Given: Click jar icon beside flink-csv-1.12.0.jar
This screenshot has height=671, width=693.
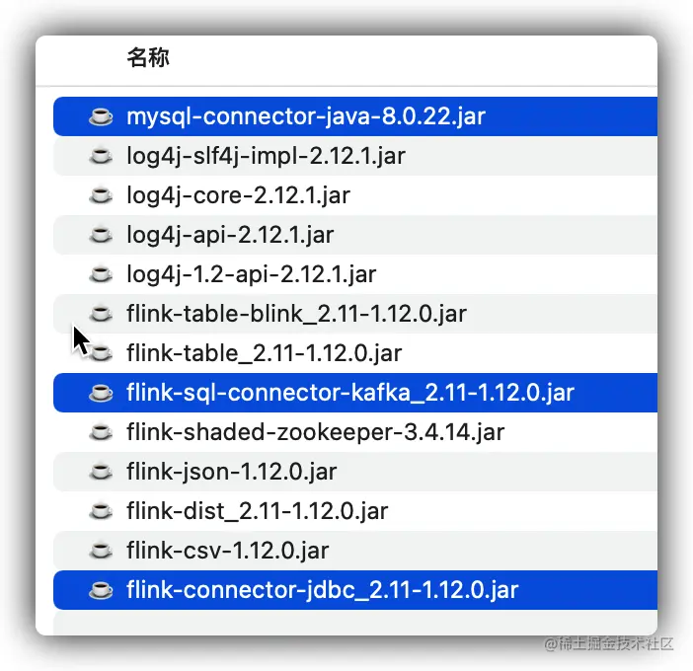Looking at the screenshot, I should 101,551.
